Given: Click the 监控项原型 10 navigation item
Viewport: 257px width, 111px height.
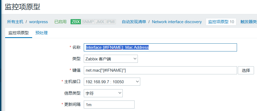Looking at the screenshot, I should 221,22.
